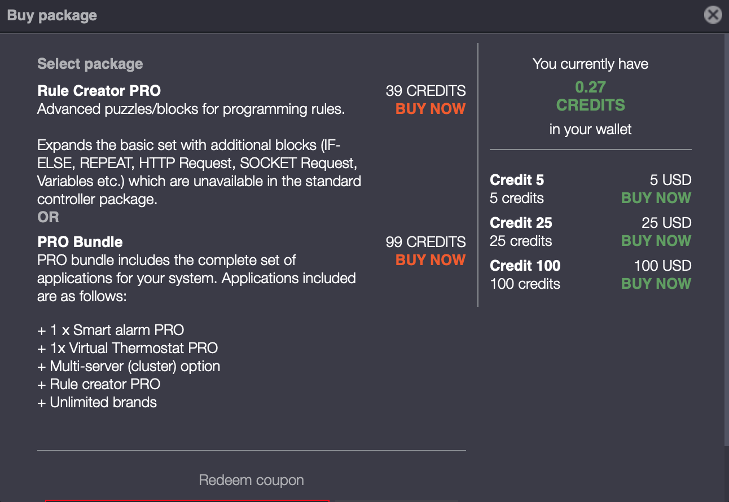Viewport: 729px width, 502px height.
Task: Click the 0.27 wallet balance amount
Action: click(x=590, y=87)
